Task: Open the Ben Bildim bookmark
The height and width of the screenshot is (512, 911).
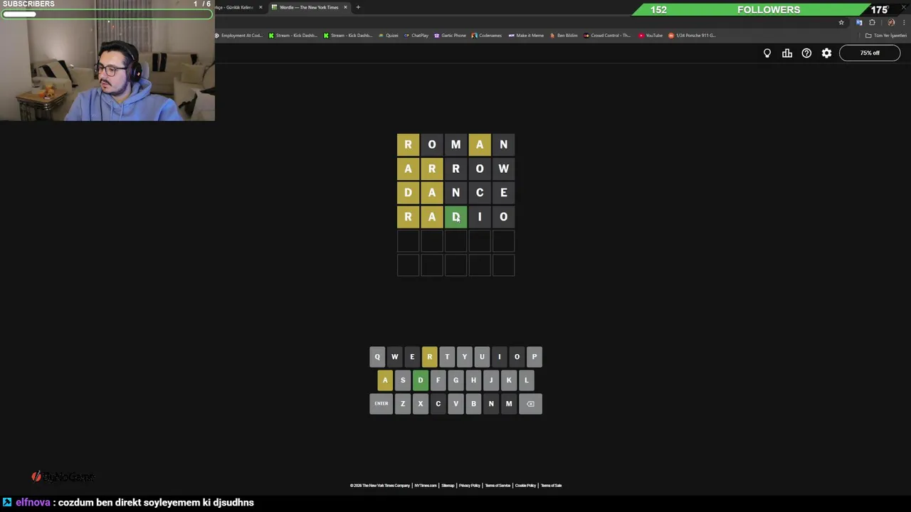Action: pyautogui.click(x=564, y=36)
